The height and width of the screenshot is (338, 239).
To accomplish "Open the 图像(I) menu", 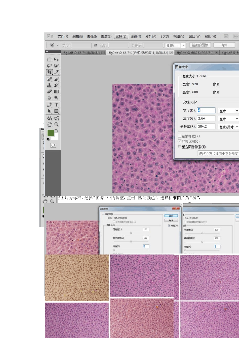I will (92, 36).
